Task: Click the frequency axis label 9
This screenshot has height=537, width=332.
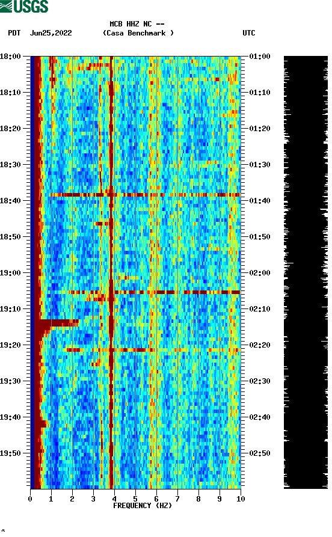Action: pyautogui.click(x=220, y=499)
